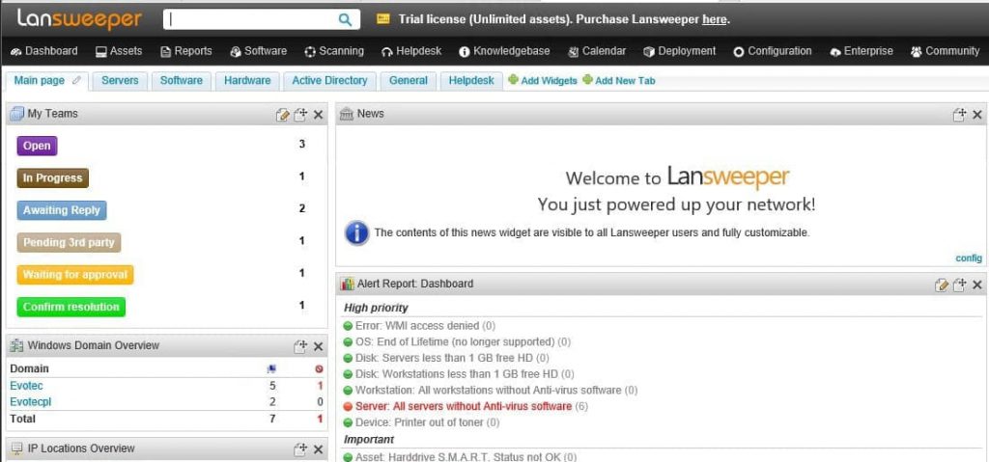989x462 pixels.
Task: Open the Dashboard menu
Action: point(44,51)
